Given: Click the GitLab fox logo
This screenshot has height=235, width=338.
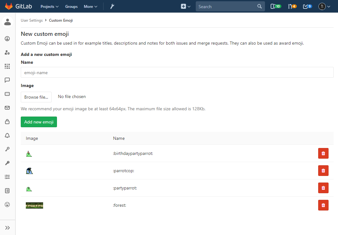Looking at the screenshot, I should tap(9, 6).
